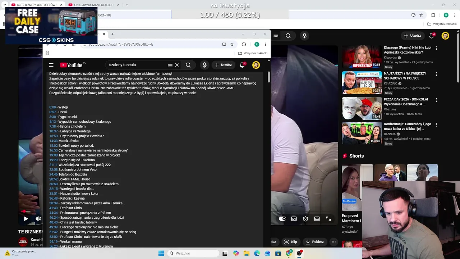Open options for the 'PIZZA DAY 2026' video
Screen dimensions: 460x259
coord(436,100)
